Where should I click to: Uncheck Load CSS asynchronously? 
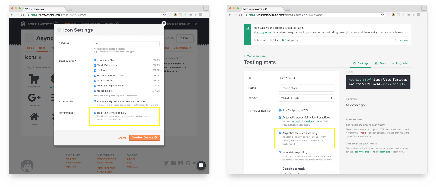click(95, 113)
